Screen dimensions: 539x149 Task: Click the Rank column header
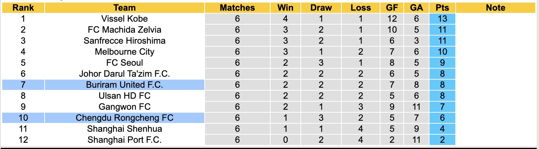coord(23,8)
